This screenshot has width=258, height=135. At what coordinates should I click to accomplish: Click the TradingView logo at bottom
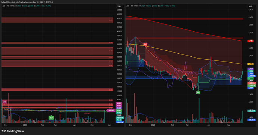[13, 131]
